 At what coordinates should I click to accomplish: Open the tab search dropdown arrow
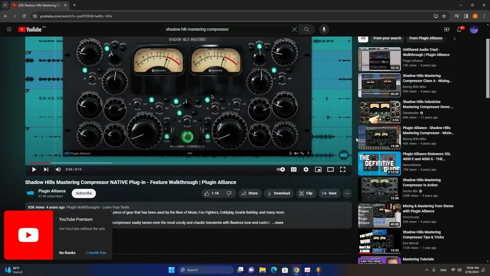tap(5, 5)
